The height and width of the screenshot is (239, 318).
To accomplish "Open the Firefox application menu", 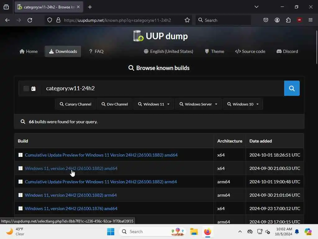I will pyautogui.click(x=310, y=20).
